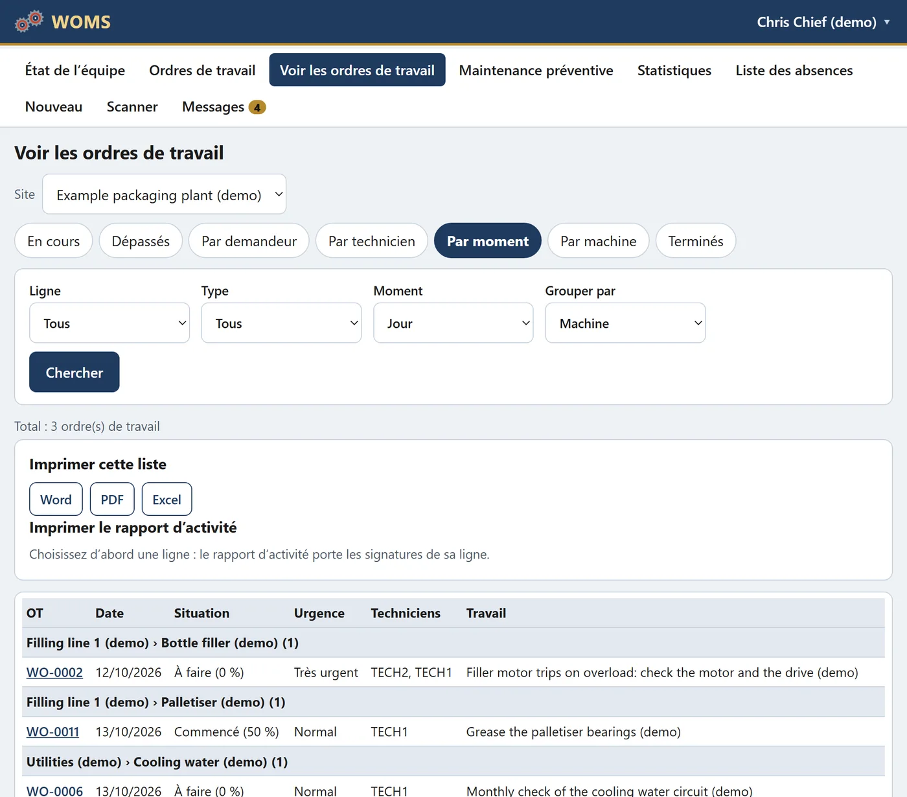907x797 pixels.
Task: Export list to Word
Action: [x=56, y=499]
